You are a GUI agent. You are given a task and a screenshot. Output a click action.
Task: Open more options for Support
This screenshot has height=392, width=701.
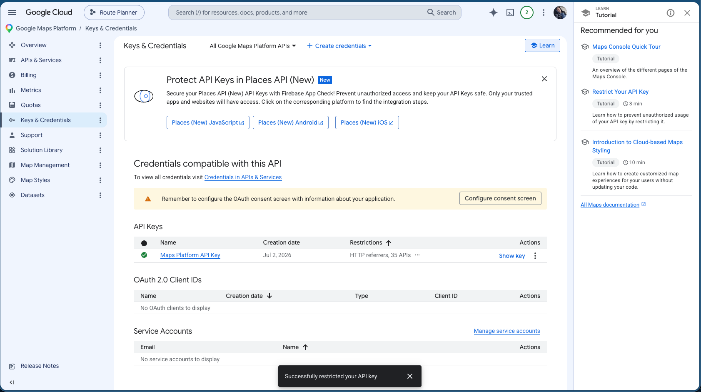(100, 135)
